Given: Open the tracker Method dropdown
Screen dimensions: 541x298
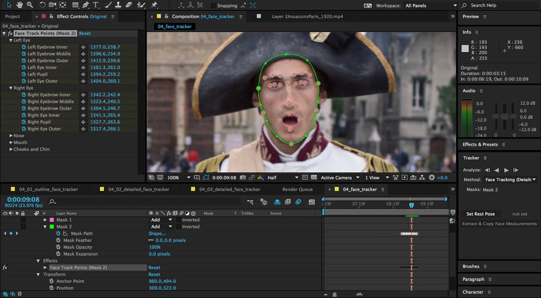Looking at the screenshot, I should [x=511, y=180].
